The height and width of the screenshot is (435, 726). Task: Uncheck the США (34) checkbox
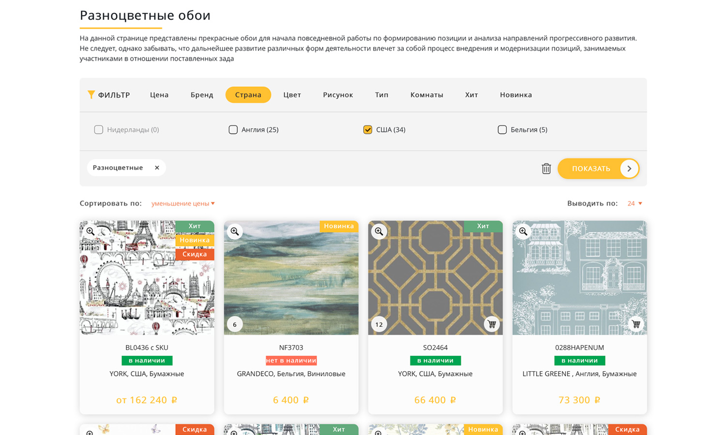pos(368,130)
